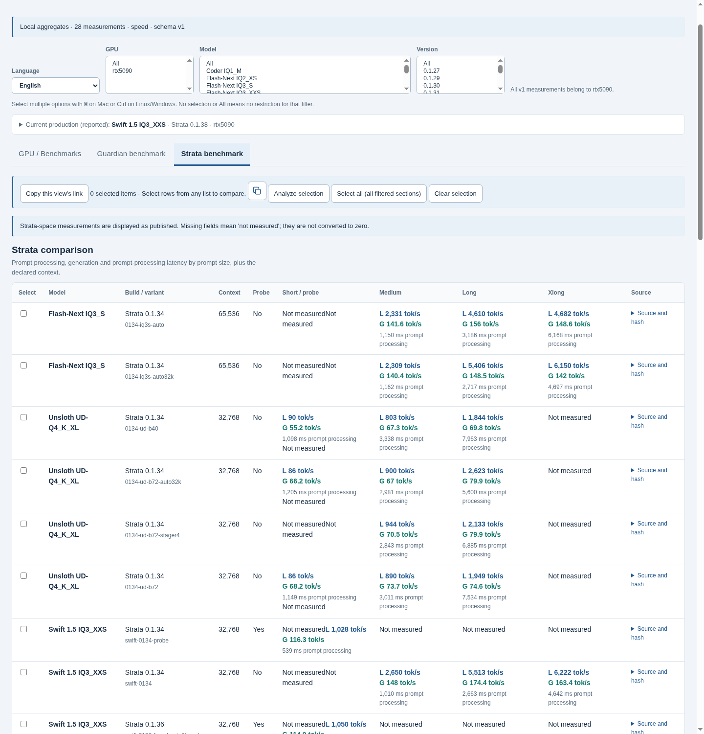Click the Analyze selection button
This screenshot has width=704, height=734.
point(299,194)
